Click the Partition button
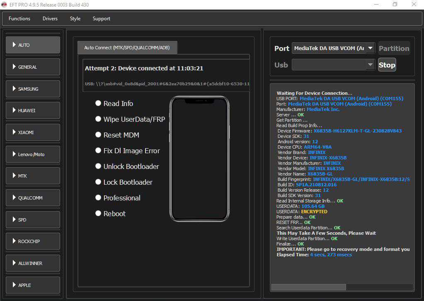This screenshot has width=424, height=301. (x=394, y=48)
